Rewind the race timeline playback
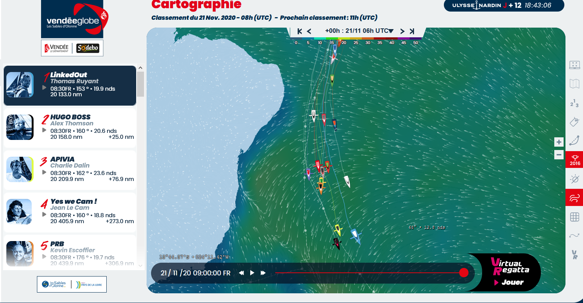This screenshot has height=303, width=583. [241, 273]
